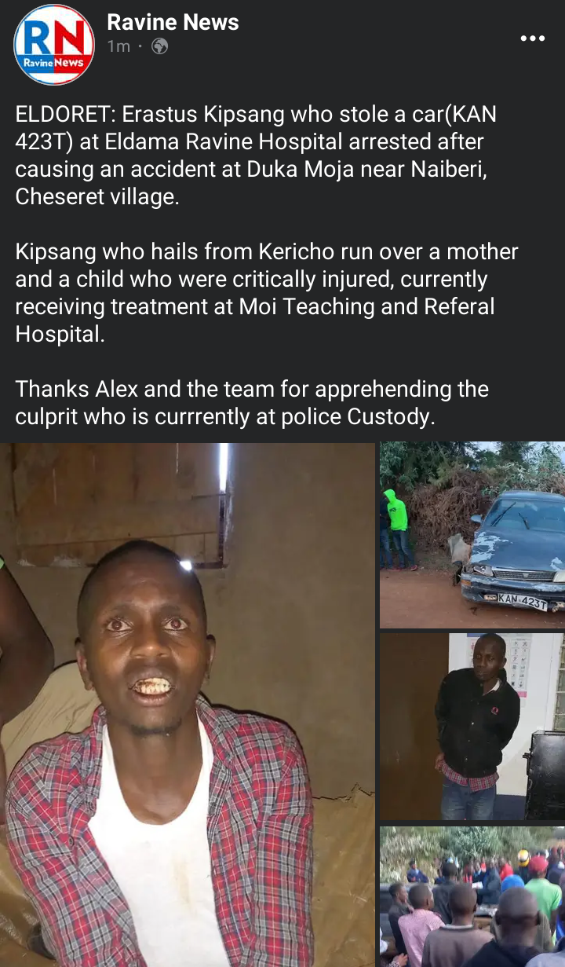Open the large photo of man in plaid shirt
565x967 pixels.
point(188,705)
